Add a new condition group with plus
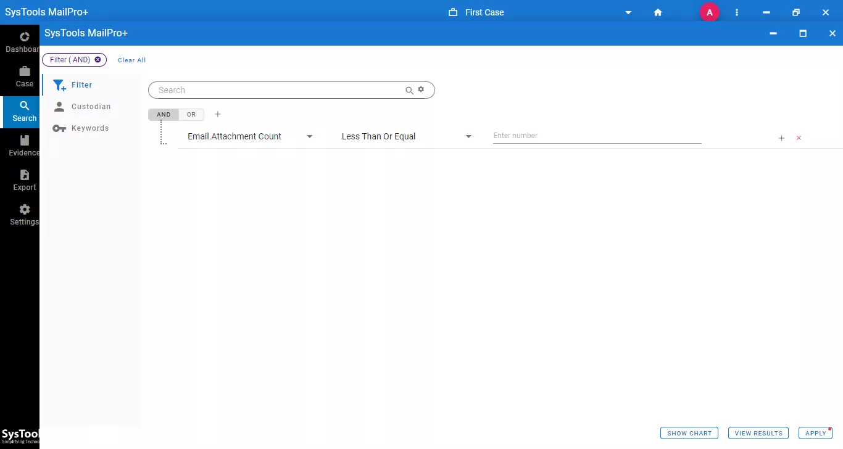Viewport: 843px width, 449px height. (x=218, y=114)
